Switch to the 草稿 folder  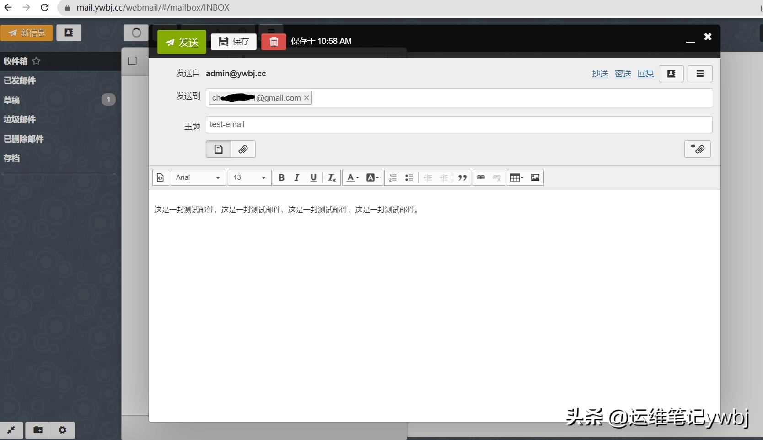[12, 100]
